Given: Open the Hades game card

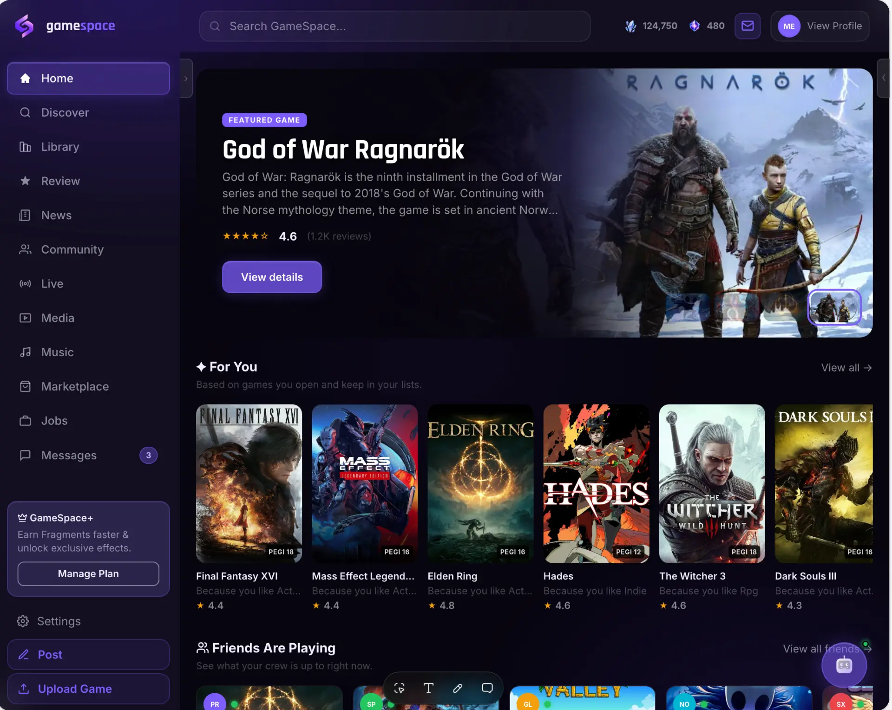Looking at the screenshot, I should pyautogui.click(x=596, y=507).
